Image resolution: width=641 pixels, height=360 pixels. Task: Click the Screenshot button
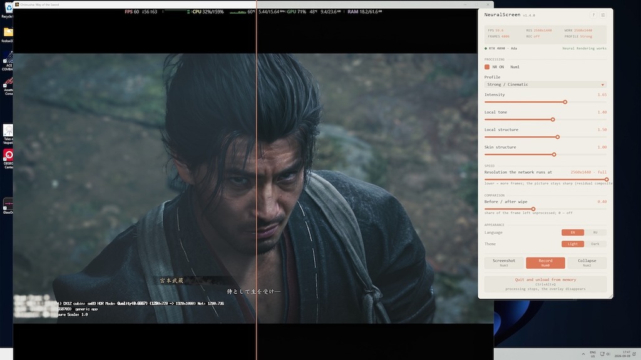tap(504, 262)
